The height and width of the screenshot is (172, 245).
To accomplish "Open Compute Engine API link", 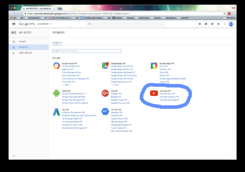I will point(71,66).
